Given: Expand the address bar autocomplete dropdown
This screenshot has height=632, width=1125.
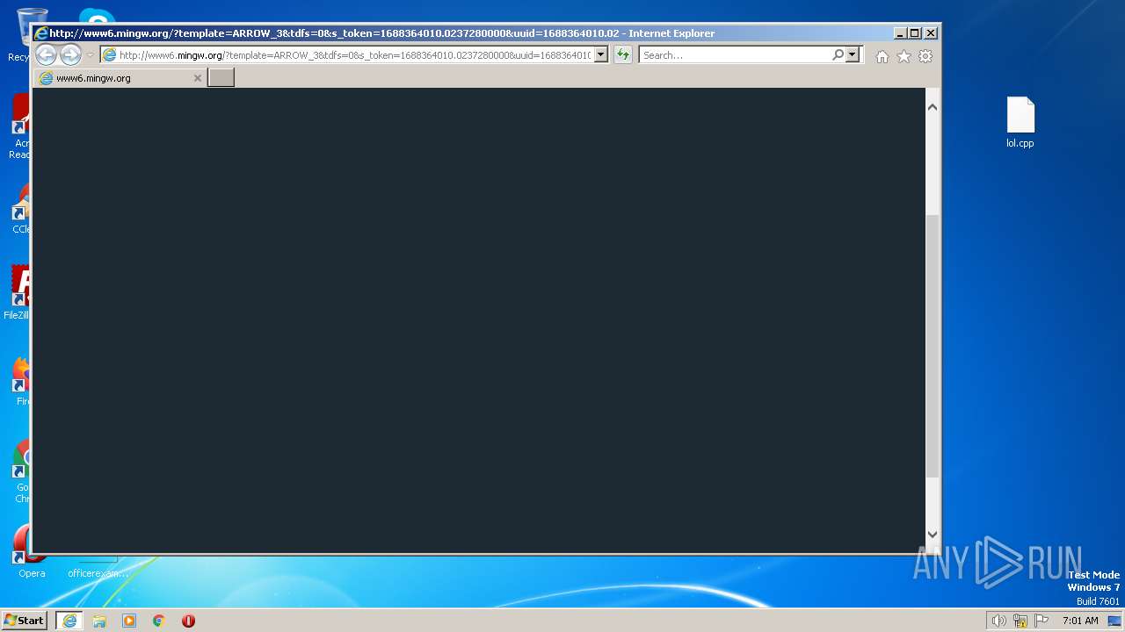Looking at the screenshot, I should [601, 55].
